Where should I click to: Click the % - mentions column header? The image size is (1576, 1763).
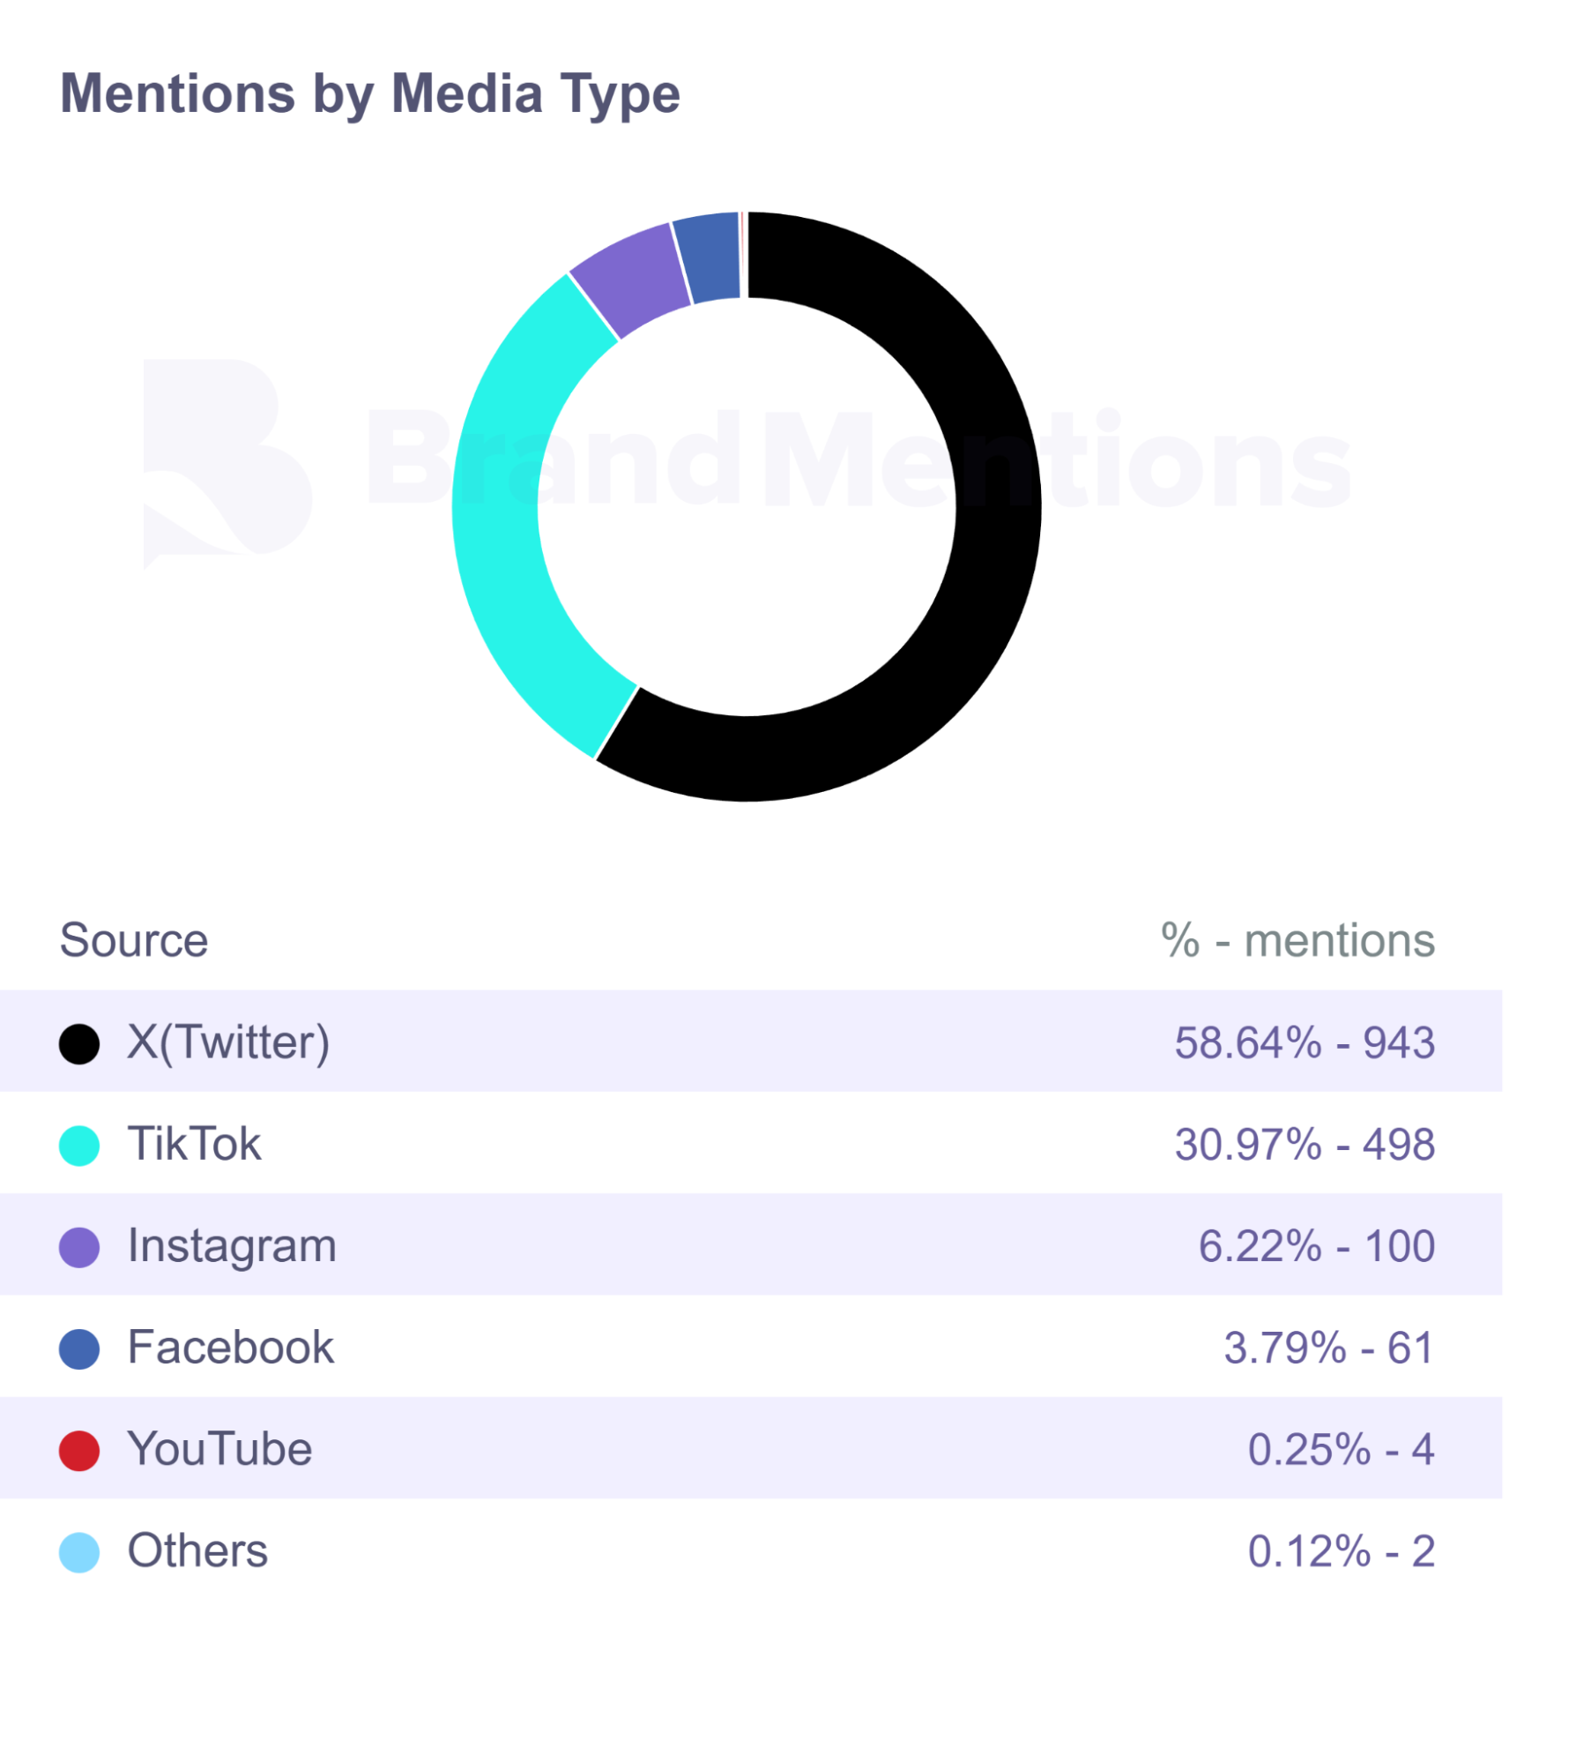(1297, 940)
